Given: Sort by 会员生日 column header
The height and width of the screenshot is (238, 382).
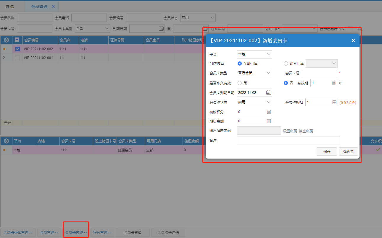Looking at the screenshot, I should point(159,40).
